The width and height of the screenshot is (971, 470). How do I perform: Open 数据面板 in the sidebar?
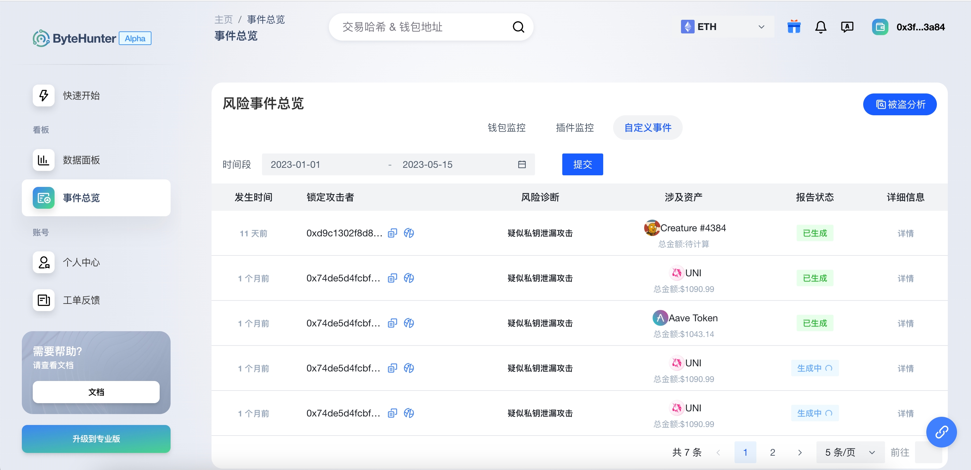tap(96, 160)
